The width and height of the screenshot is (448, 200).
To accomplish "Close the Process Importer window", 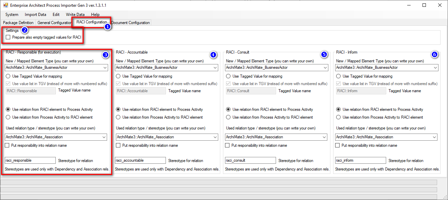I will (440, 5).
